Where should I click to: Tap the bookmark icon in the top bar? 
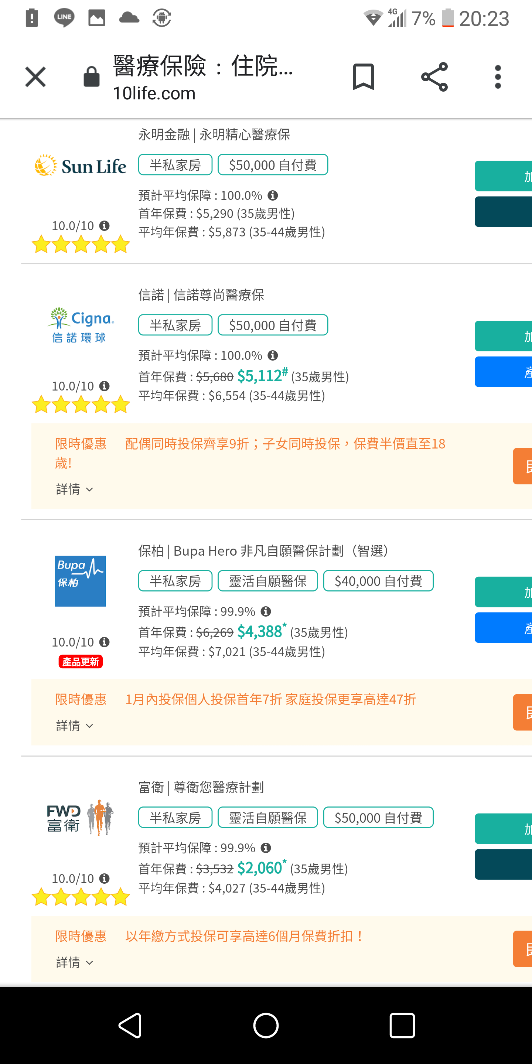pyautogui.click(x=363, y=77)
